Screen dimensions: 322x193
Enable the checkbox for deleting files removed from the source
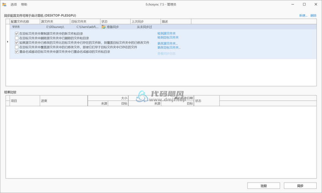(17, 38)
